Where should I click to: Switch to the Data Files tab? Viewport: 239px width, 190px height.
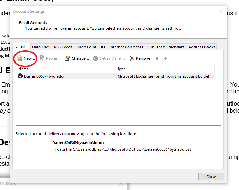[x=41, y=47]
